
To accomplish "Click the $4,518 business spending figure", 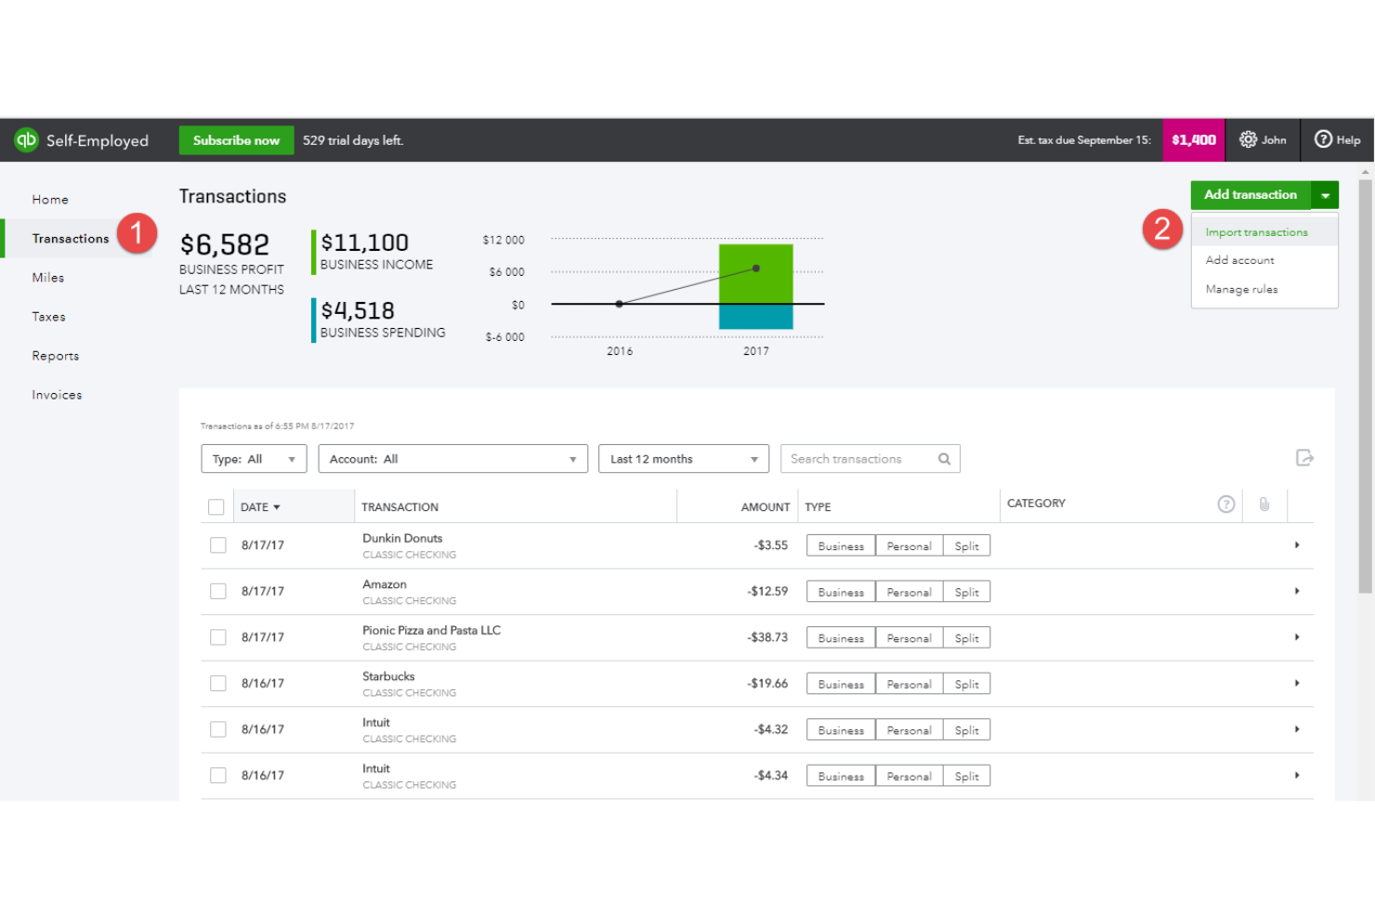I will 358,310.
